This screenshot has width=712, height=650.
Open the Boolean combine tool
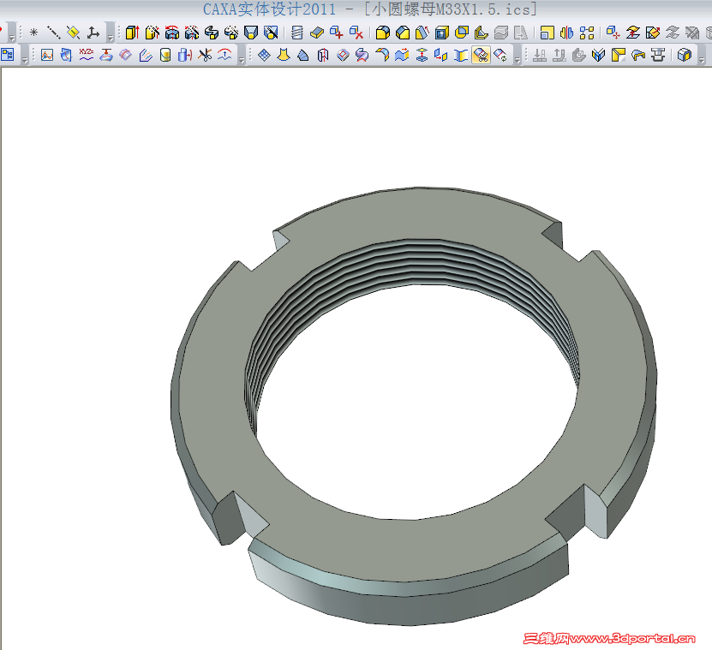point(462,33)
